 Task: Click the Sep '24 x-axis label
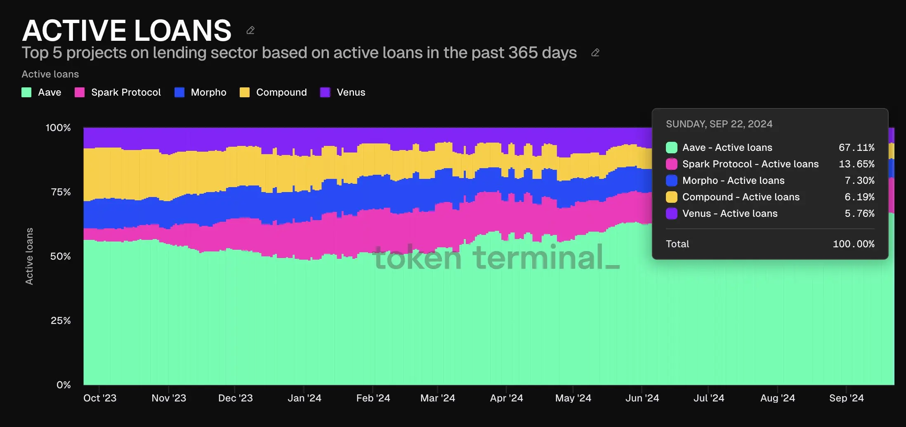click(846, 398)
